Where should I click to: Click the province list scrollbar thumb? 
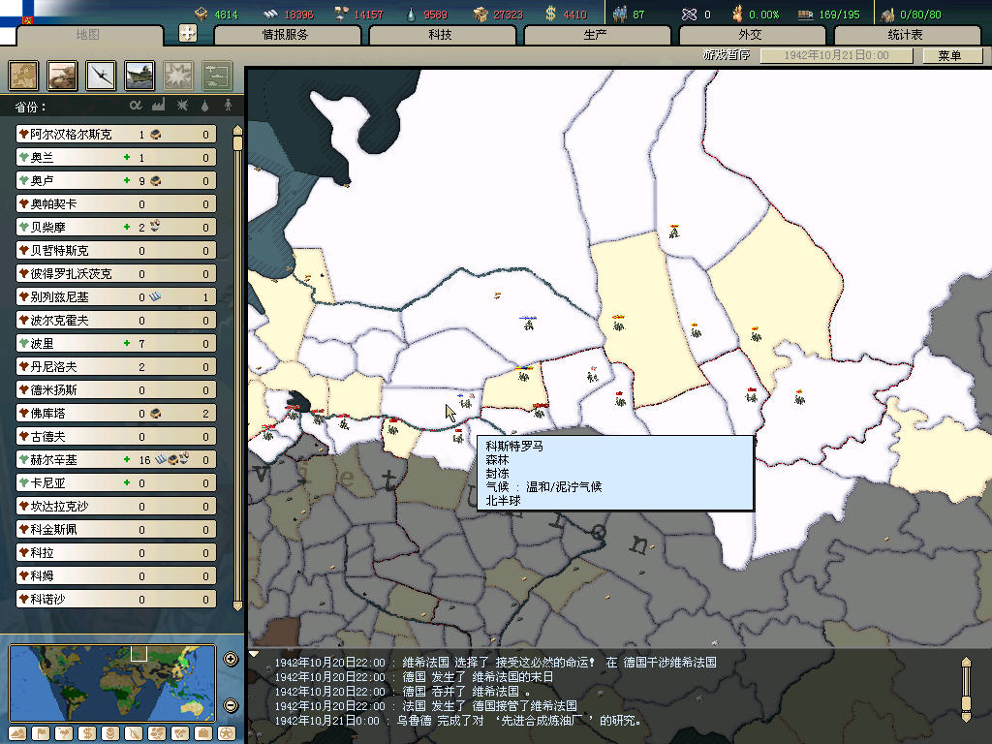coord(238,143)
